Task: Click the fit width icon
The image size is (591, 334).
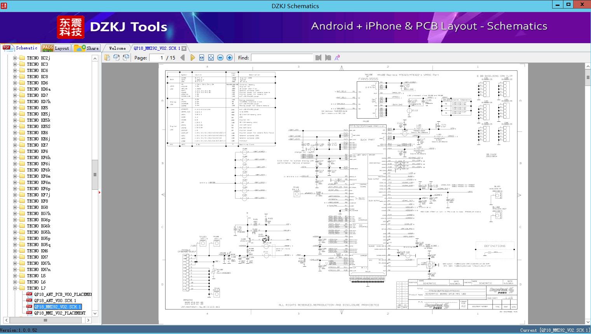Action: tap(202, 58)
